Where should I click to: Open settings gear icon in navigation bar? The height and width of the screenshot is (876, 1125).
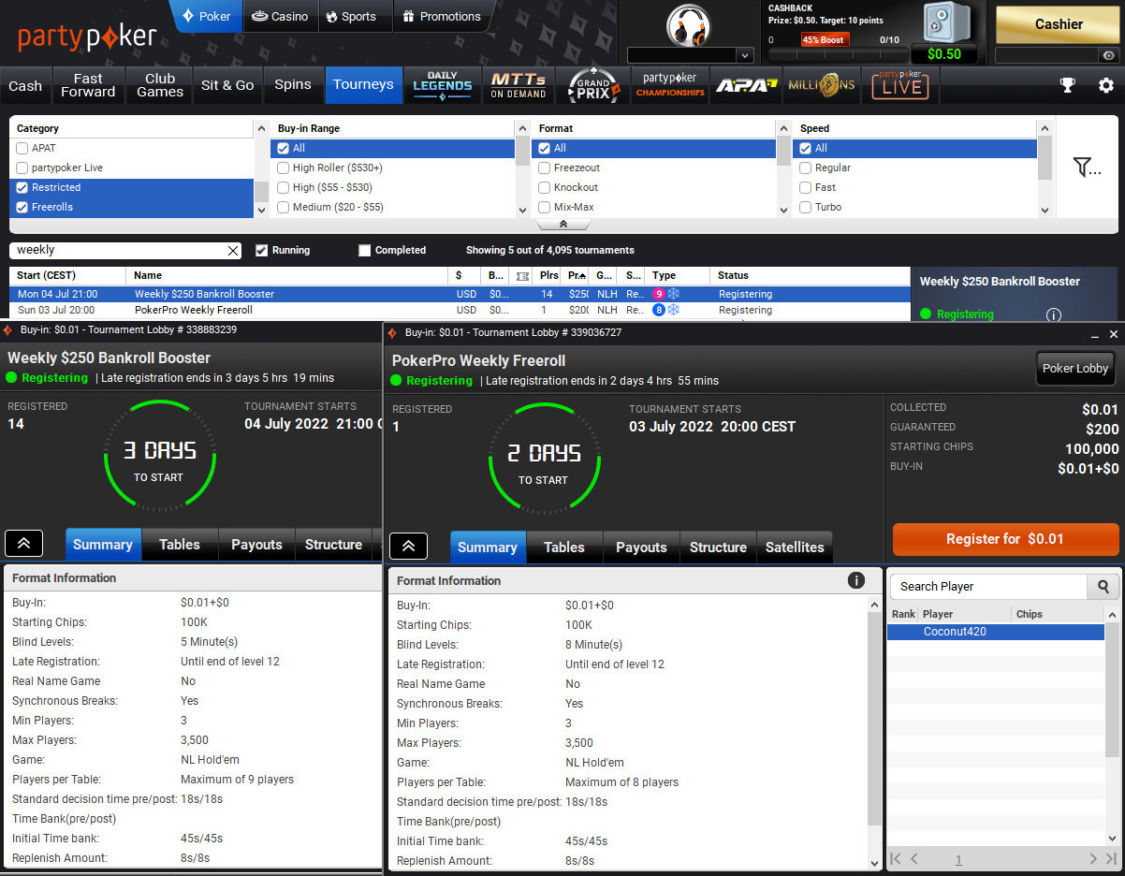point(1105,85)
